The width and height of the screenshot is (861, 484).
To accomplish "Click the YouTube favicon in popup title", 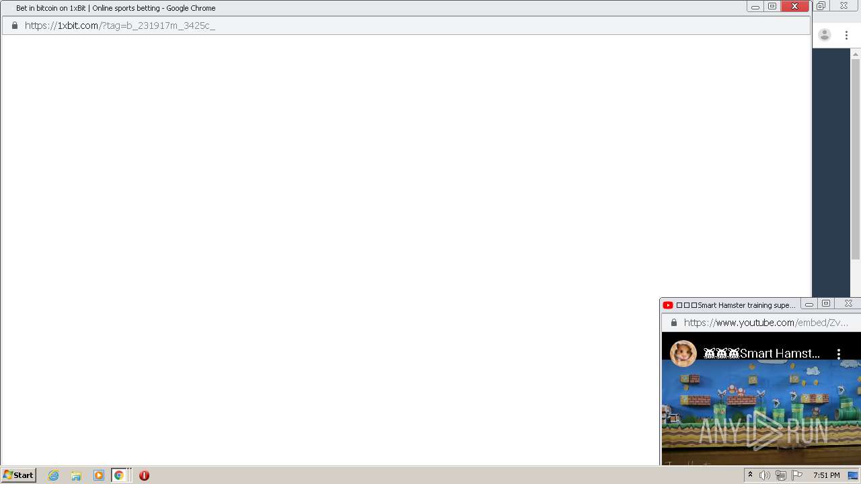I will point(668,305).
